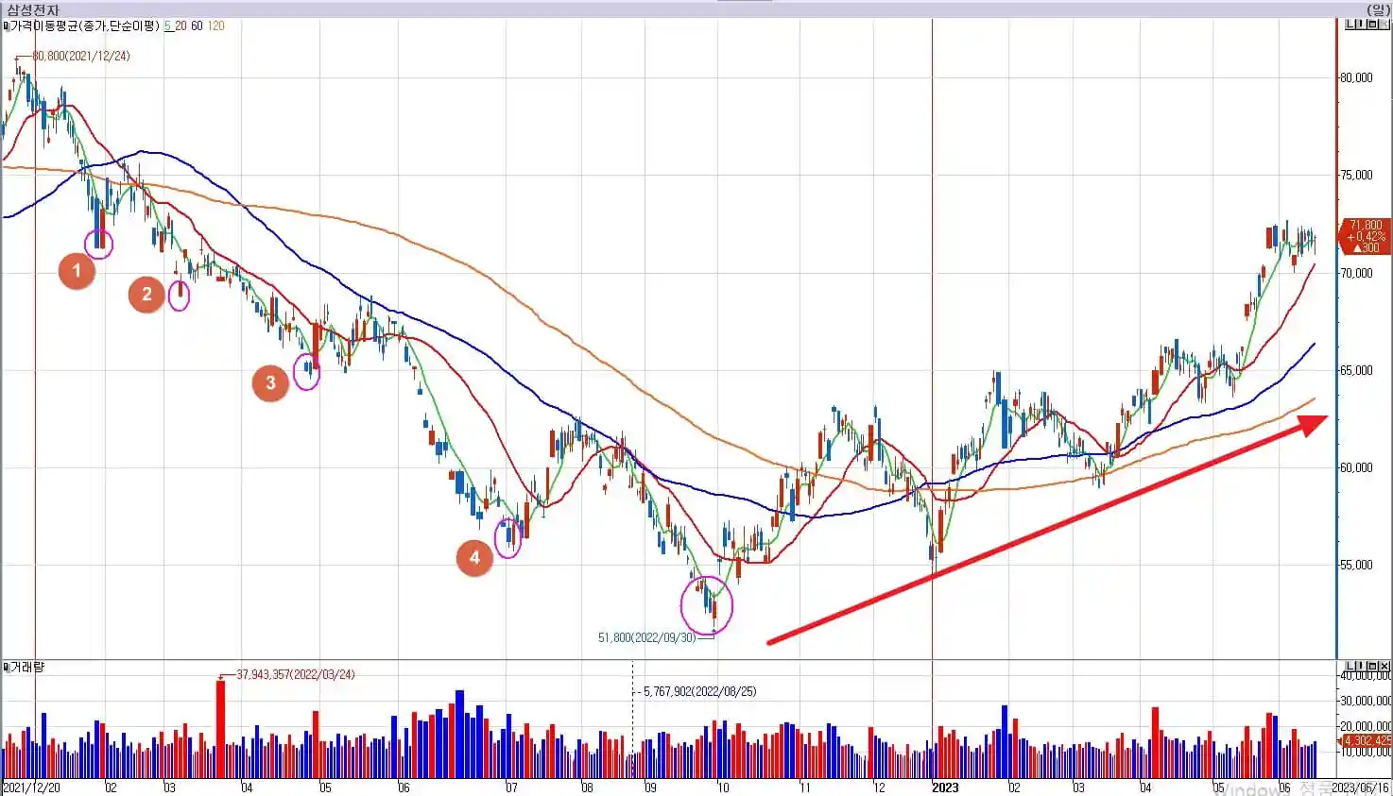
Task: Select the 가격이동평균(종가,단순이평) indicator label
Action: pos(84,26)
